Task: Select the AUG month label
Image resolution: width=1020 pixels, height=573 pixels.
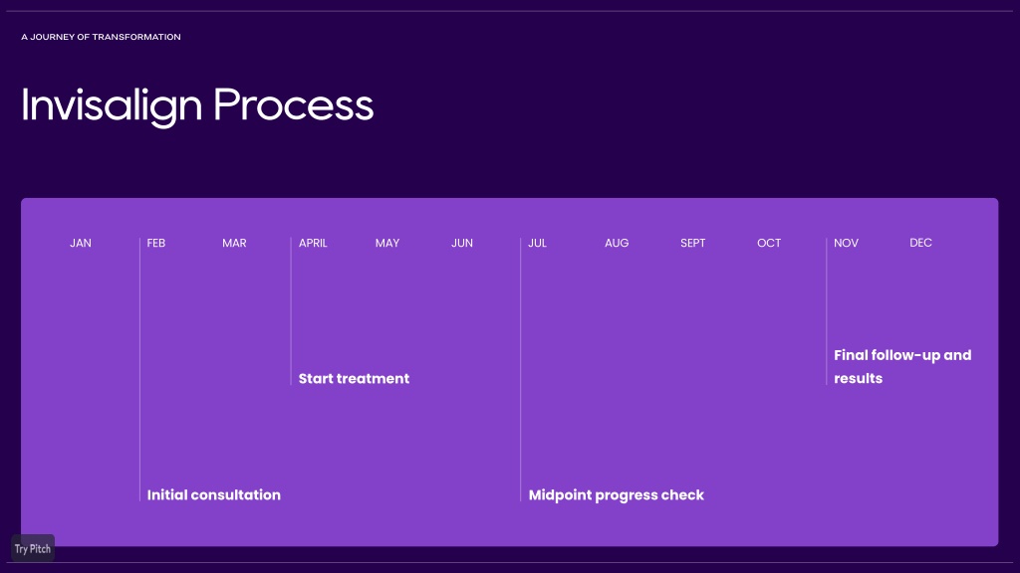Action: pos(617,243)
